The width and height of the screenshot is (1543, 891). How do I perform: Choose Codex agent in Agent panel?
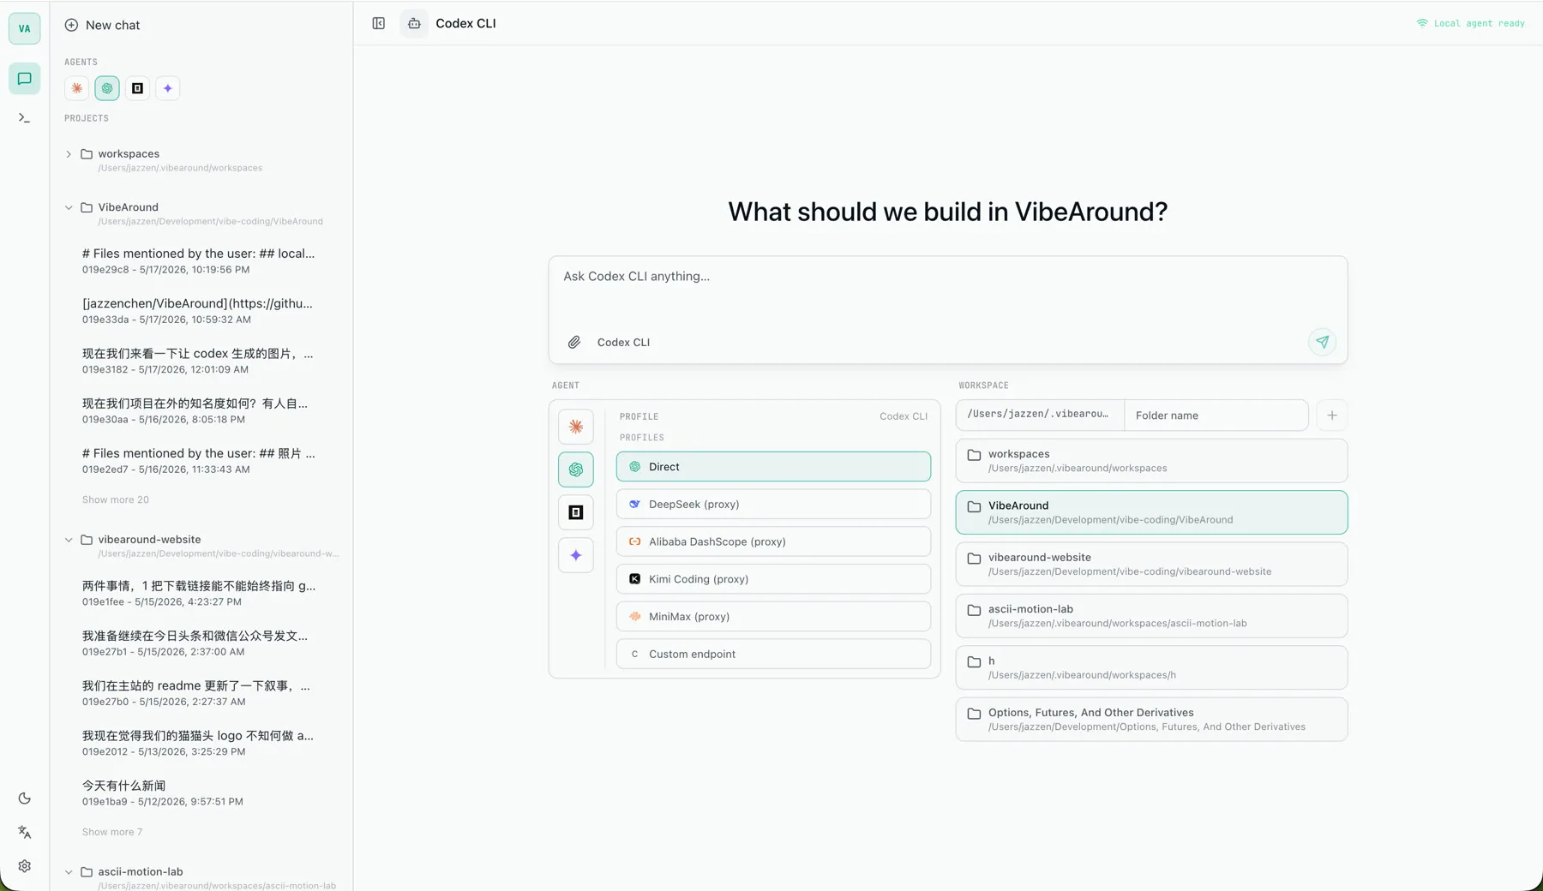576,469
